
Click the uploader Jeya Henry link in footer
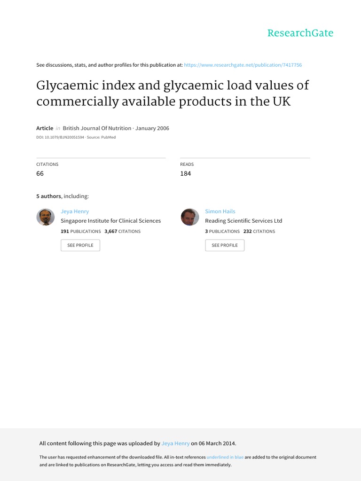[175, 443]
